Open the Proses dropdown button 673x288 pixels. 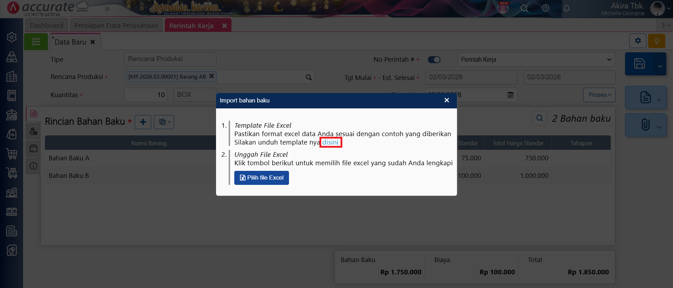coord(599,95)
